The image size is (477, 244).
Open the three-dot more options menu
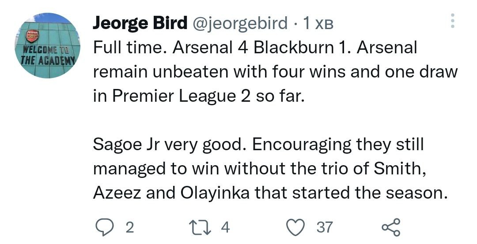[x=452, y=21]
